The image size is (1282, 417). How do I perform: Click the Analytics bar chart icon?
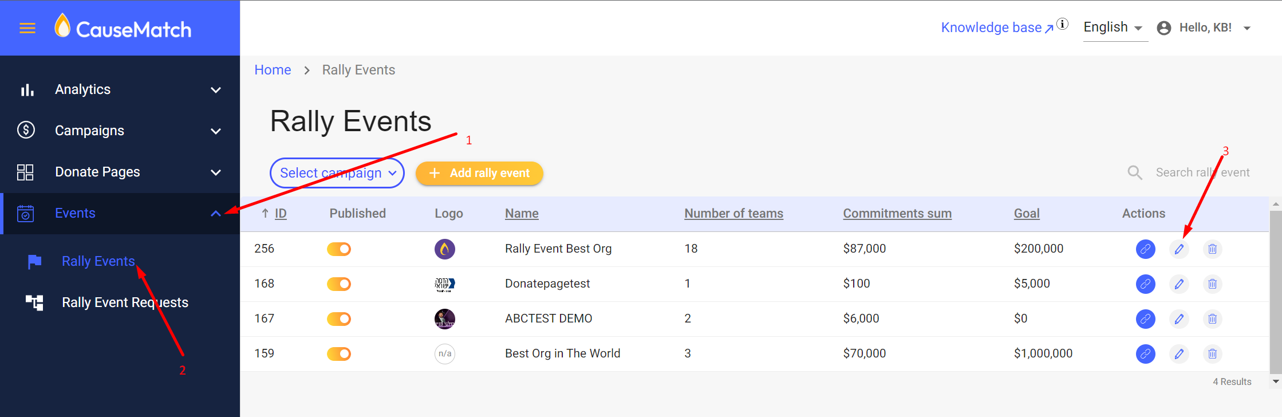pos(27,90)
